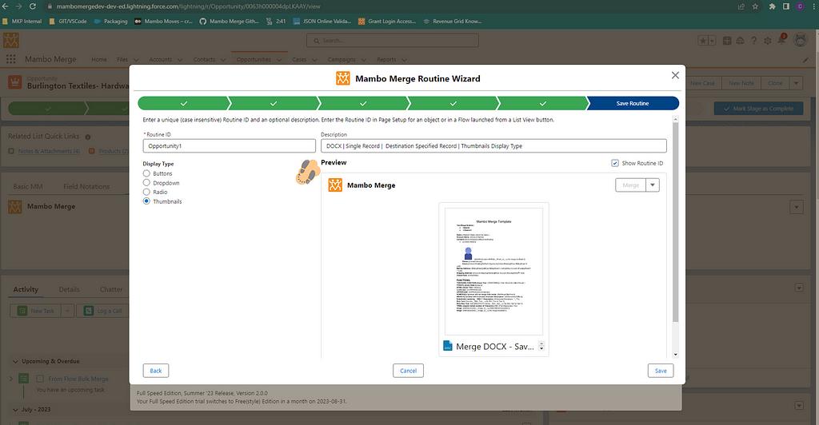Image resolution: width=819 pixels, height=425 pixels.
Task: Click the DOCX file icon under thumbnail
Action: (x=447, y=347)
